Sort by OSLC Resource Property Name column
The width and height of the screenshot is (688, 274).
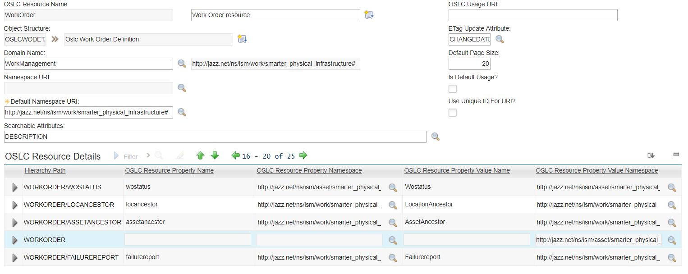tap(169, 170)
